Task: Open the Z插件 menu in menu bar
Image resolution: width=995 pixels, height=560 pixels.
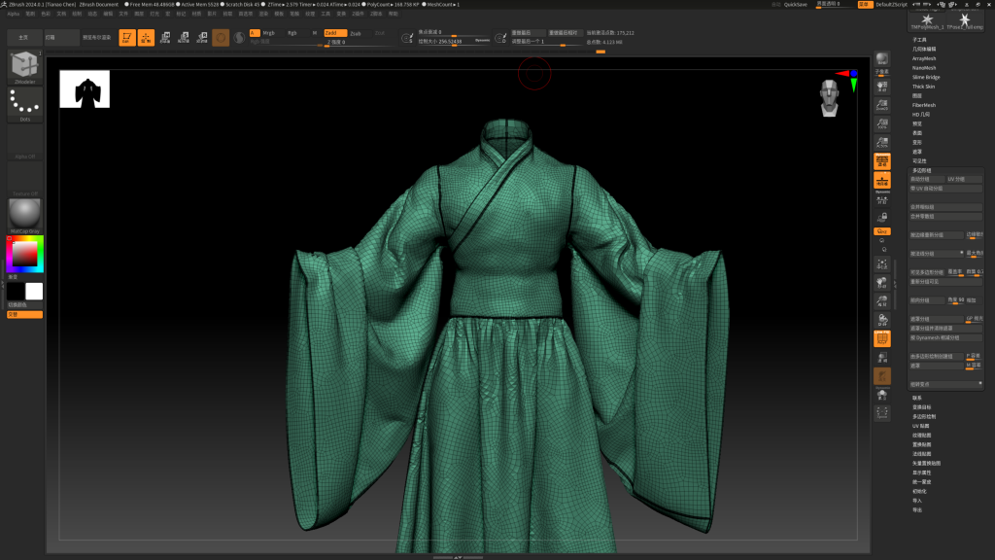Action: pos(358,14)
